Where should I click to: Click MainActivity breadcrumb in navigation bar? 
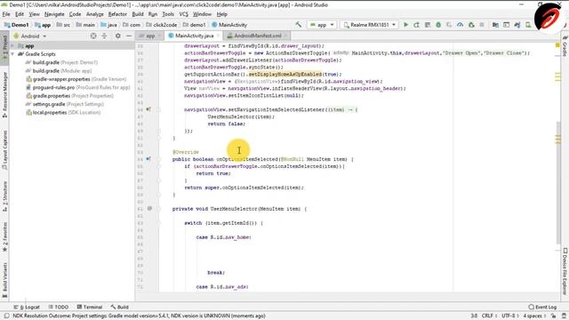229,25
